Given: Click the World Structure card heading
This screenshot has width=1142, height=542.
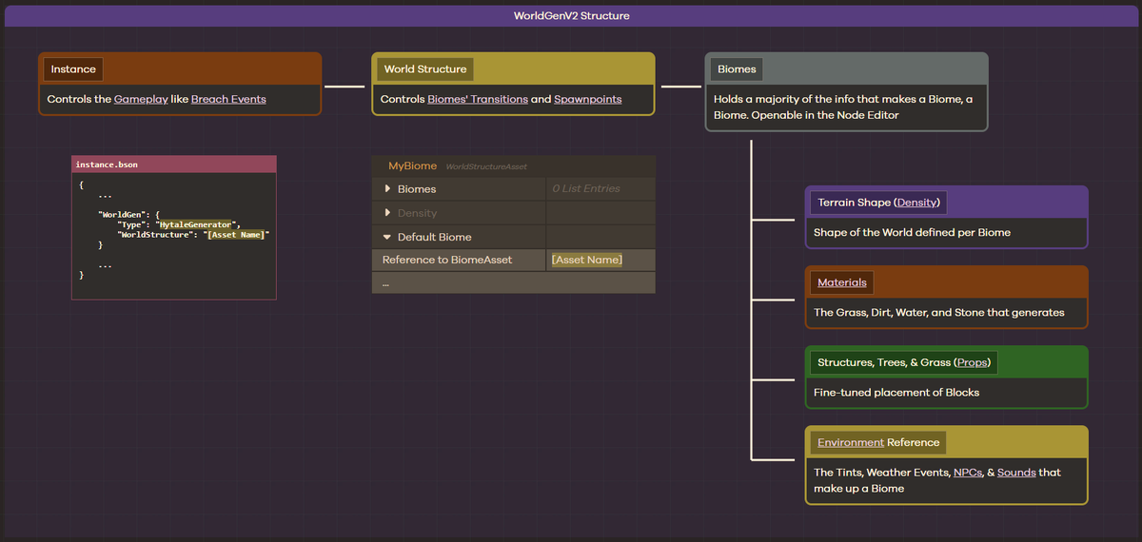Looking at the screenshot, I should pos(425,69).
